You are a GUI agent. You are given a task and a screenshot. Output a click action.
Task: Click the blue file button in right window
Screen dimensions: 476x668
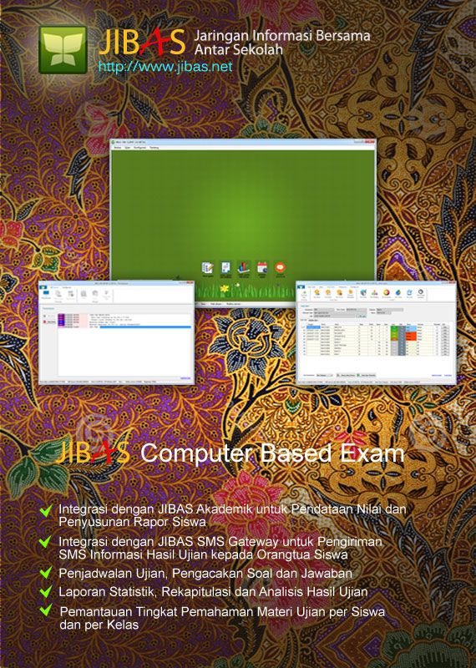(x=301, y=287)
